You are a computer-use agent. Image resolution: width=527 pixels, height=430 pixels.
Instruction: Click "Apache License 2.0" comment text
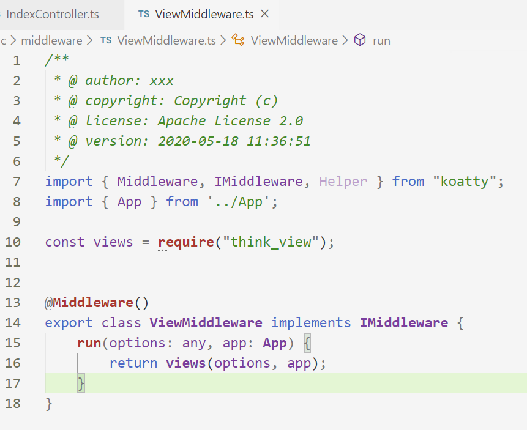pyautogui.click(x=231, y=121)
